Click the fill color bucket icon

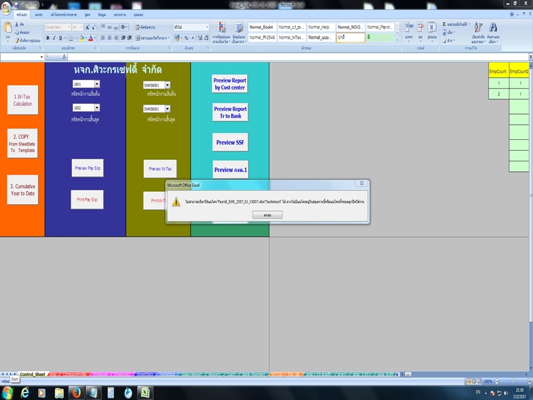coord(82,38)
